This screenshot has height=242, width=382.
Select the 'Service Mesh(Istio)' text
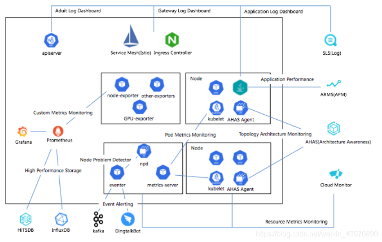pyautogui.click(x=131, y=53)
